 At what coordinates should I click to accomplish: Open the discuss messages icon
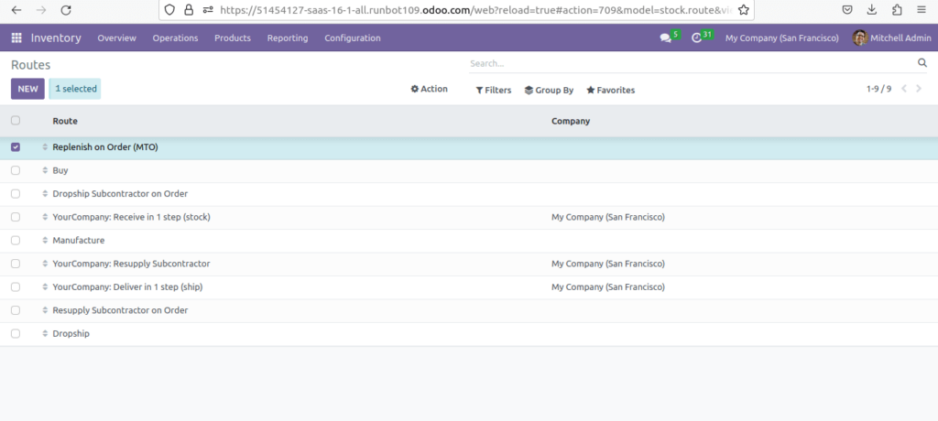pyautogui.click(x=665, y=38)
